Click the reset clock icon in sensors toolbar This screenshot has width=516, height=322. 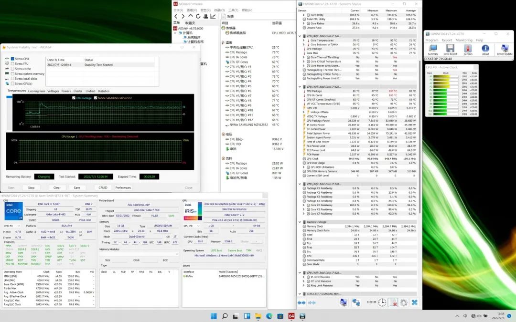click(x=382, y=302)
